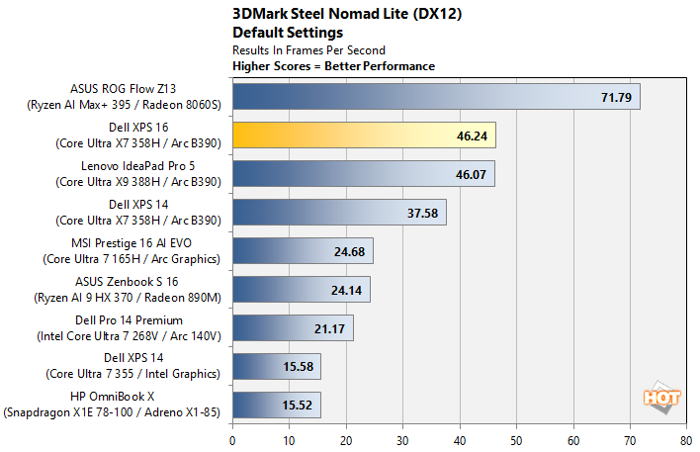Click the 46.24 score value
The height and width of the screenshot is (452, 700).
tap(472, 136)
